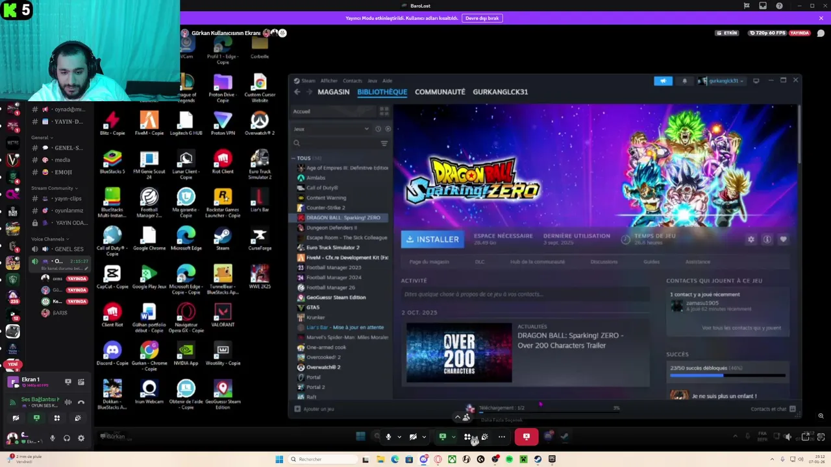View Dragon Ball game info icon
Screen dimensions: 831x467
(767, 239)
